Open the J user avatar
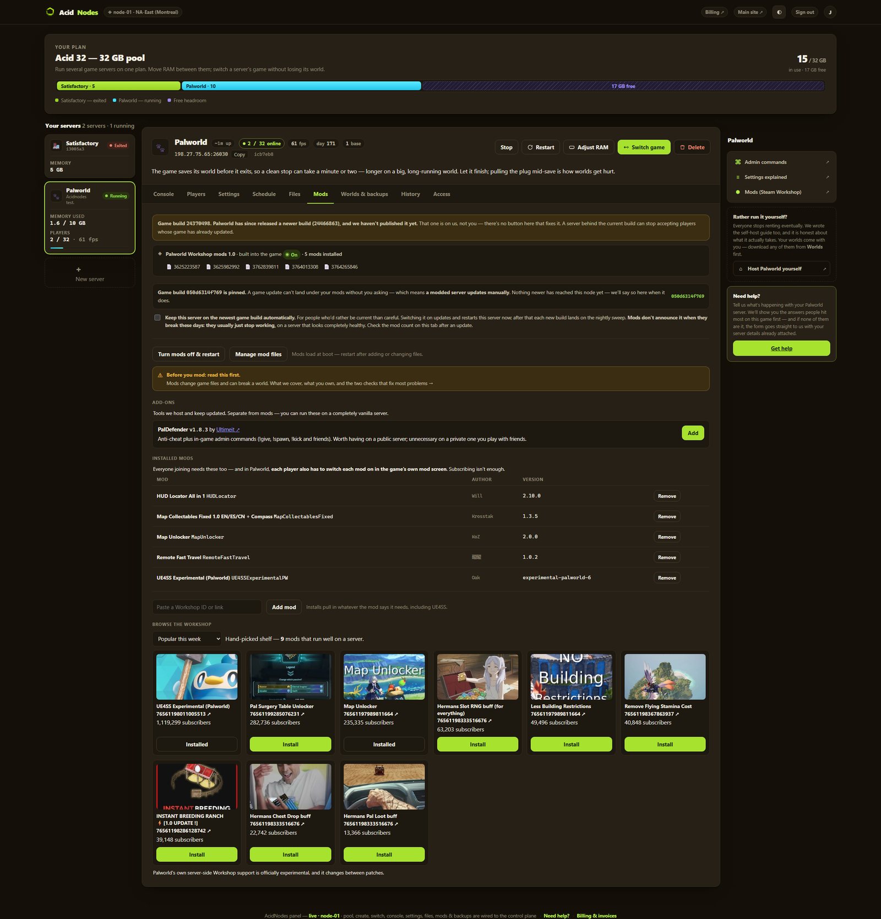This screenshot has width=881, height=919. click(x=830, y=12)
